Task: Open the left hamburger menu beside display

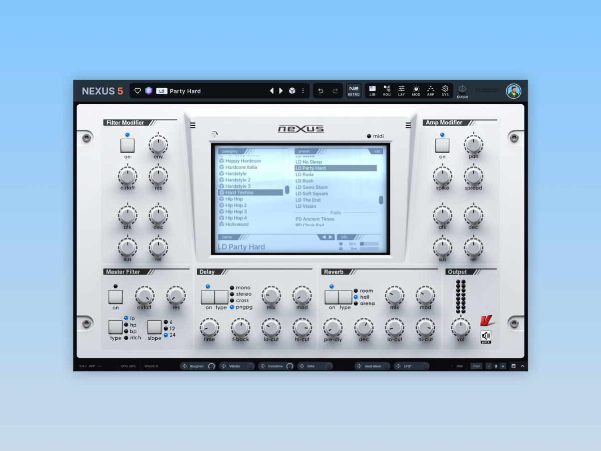Action: coord(193,125)
